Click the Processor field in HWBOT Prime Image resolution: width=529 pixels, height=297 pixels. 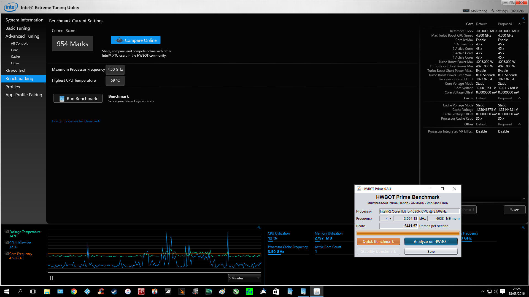tap(419, 211)
